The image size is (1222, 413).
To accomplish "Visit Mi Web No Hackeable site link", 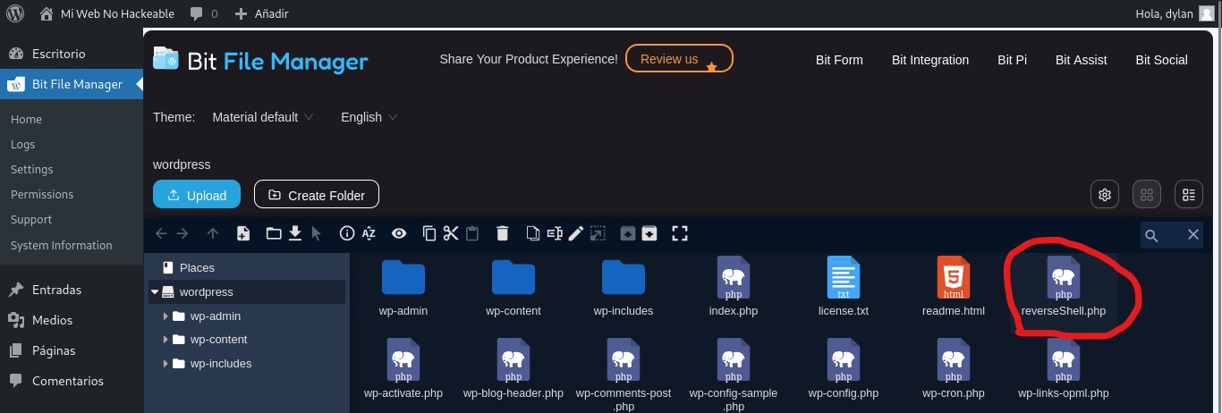I will coord(107,13).
